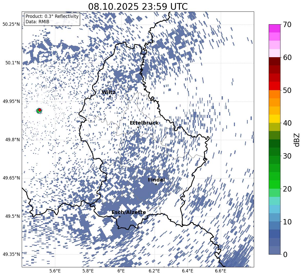This screenshot has width=303, height=276.
Task: Select the Esch/Alzette city label
Action: coord(129,212)
